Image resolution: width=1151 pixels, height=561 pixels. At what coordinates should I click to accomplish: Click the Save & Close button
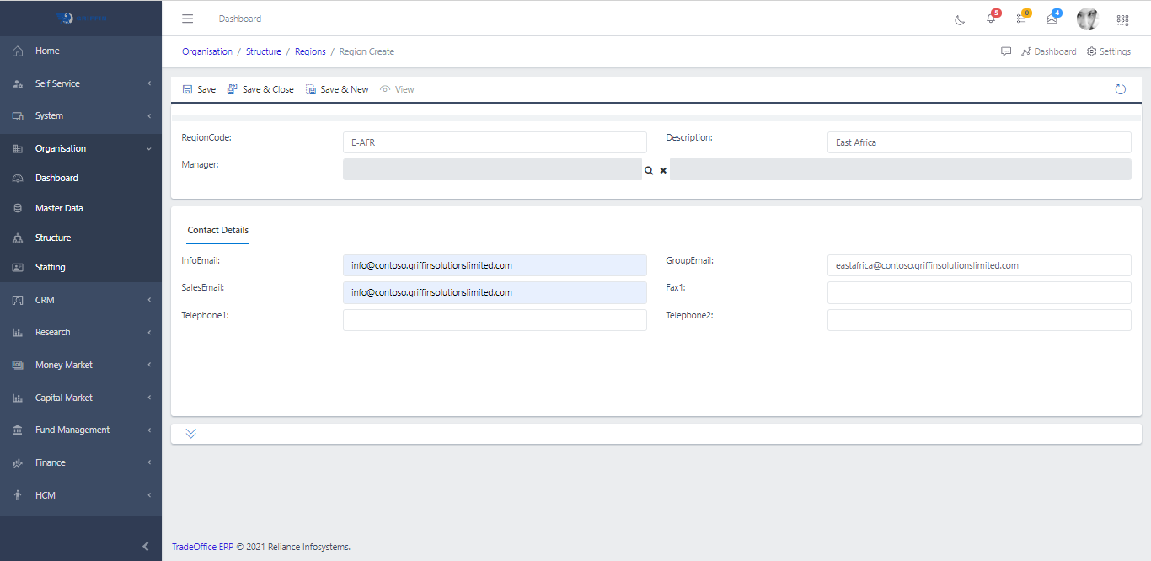pyautogui.click(x=260, y=89)
